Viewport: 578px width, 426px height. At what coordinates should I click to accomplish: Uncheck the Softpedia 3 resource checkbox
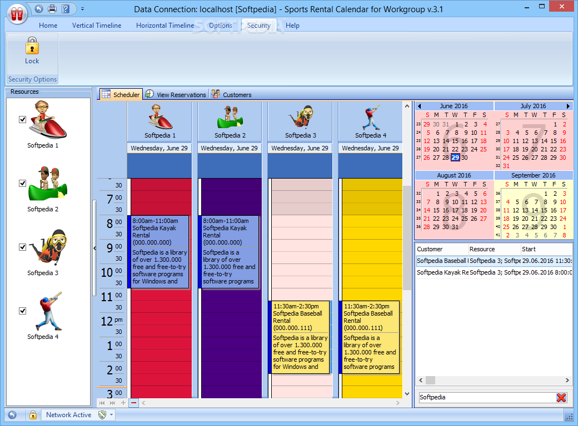tap(22, 247)
